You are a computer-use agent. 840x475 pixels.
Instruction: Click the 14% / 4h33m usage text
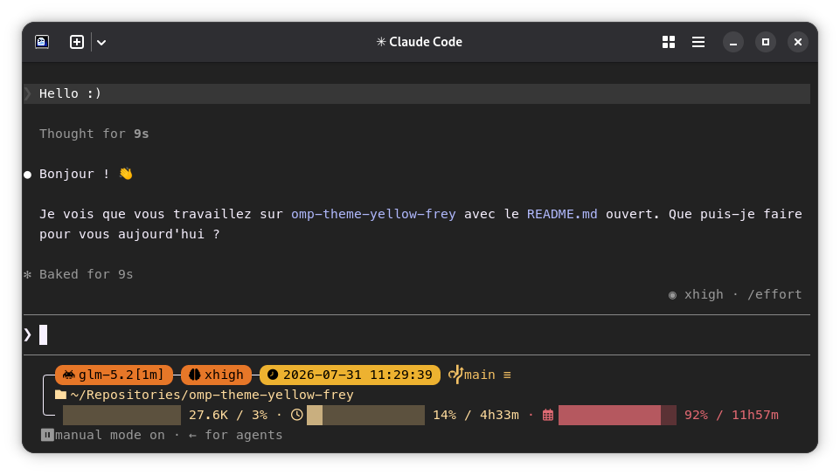click(x=476, y=415)
